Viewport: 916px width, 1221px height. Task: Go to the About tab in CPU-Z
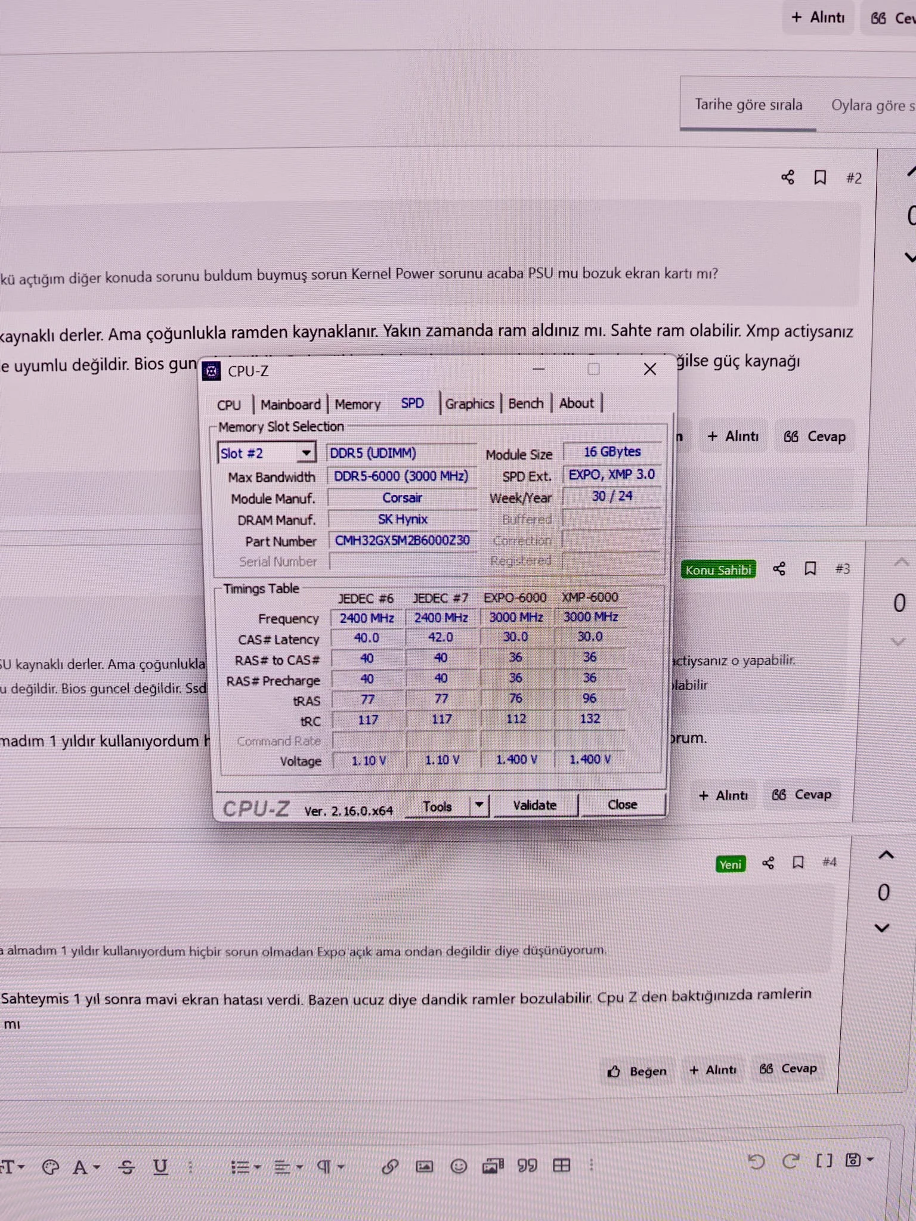coord(576,403)
